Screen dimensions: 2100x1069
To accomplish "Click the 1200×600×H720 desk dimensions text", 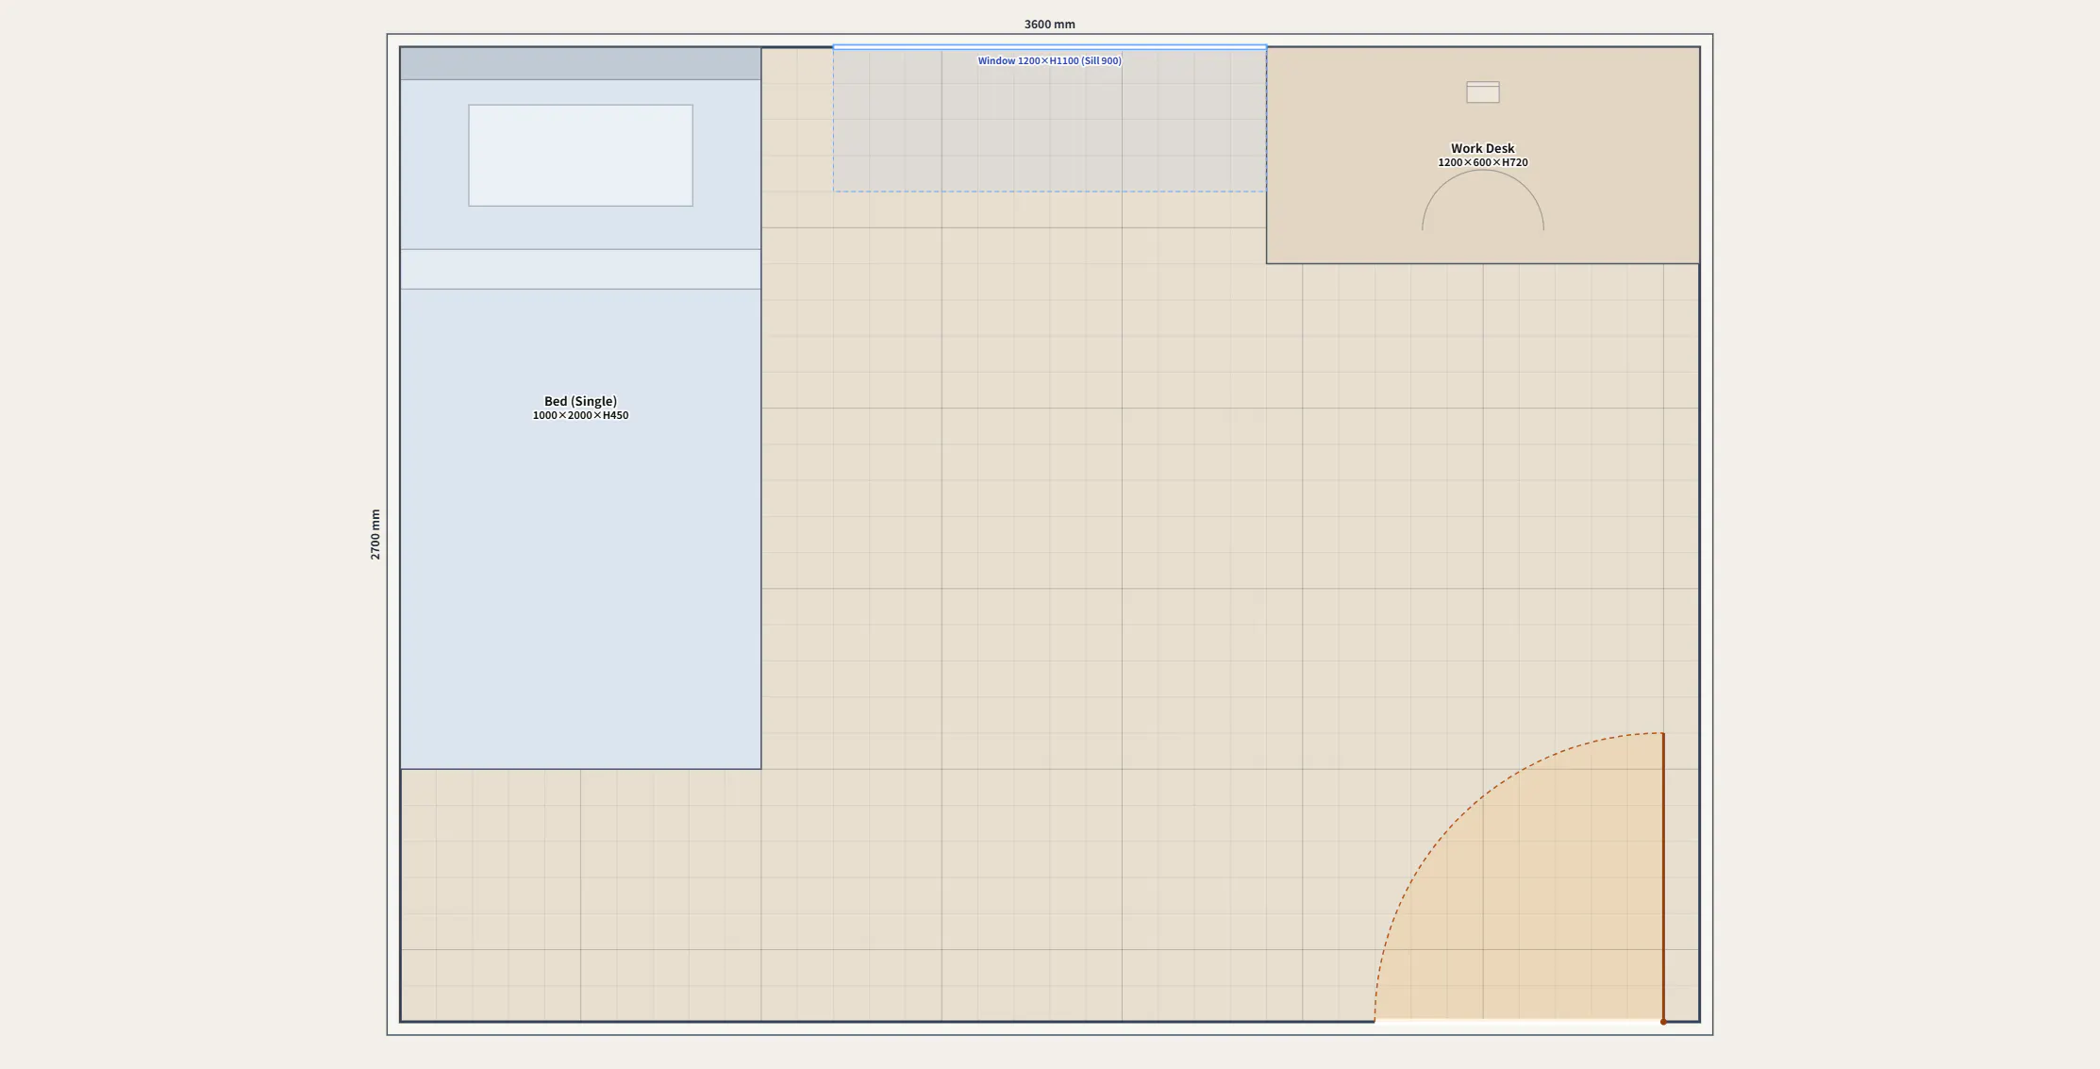I will click(x=1482, y=162).
